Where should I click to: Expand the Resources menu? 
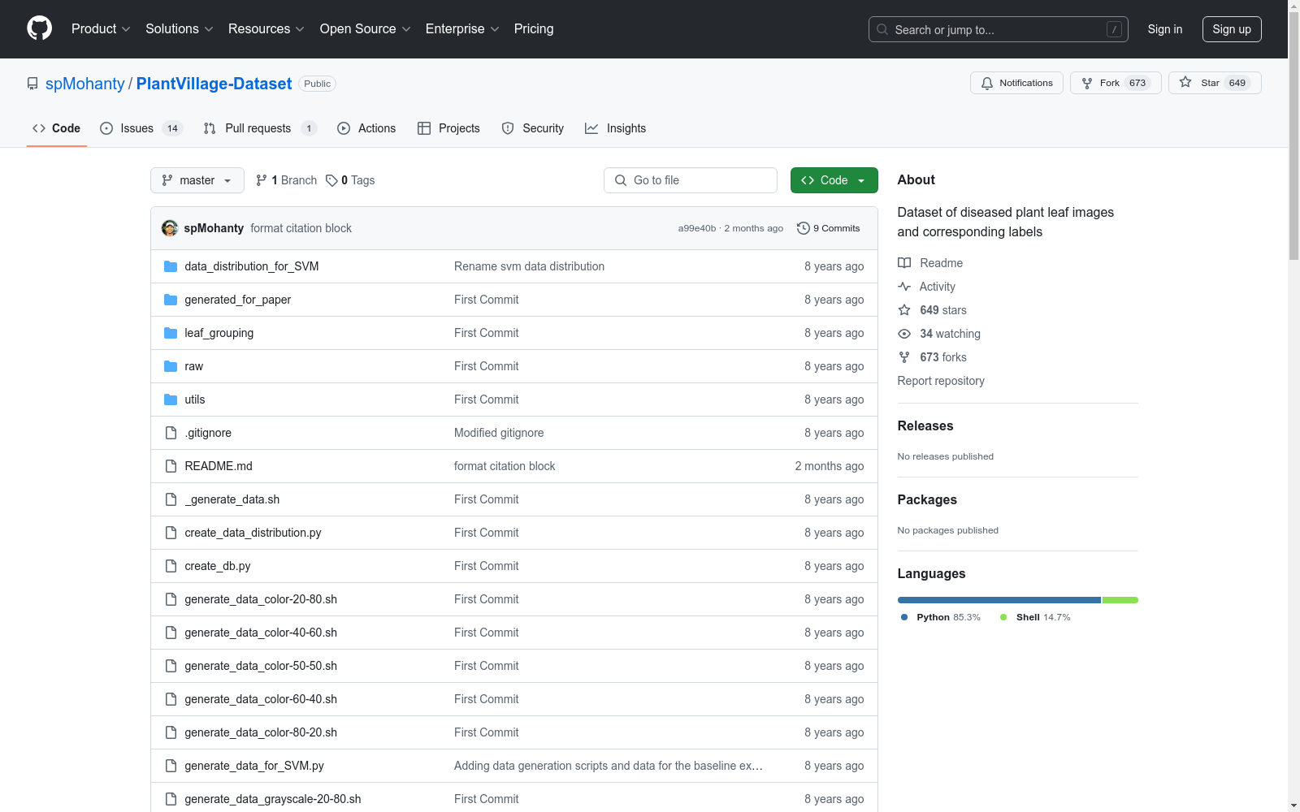[266, 29]
